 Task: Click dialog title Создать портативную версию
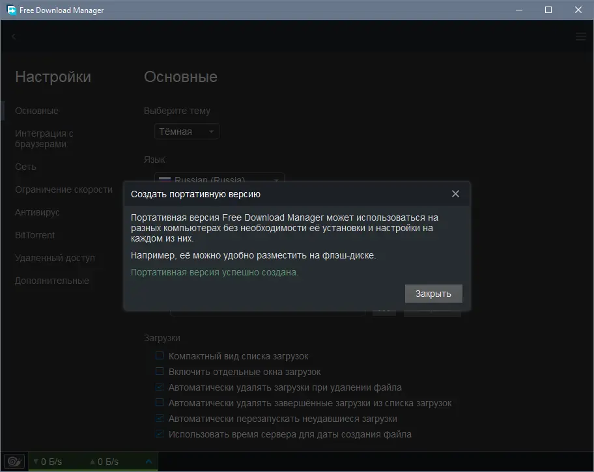195,194
